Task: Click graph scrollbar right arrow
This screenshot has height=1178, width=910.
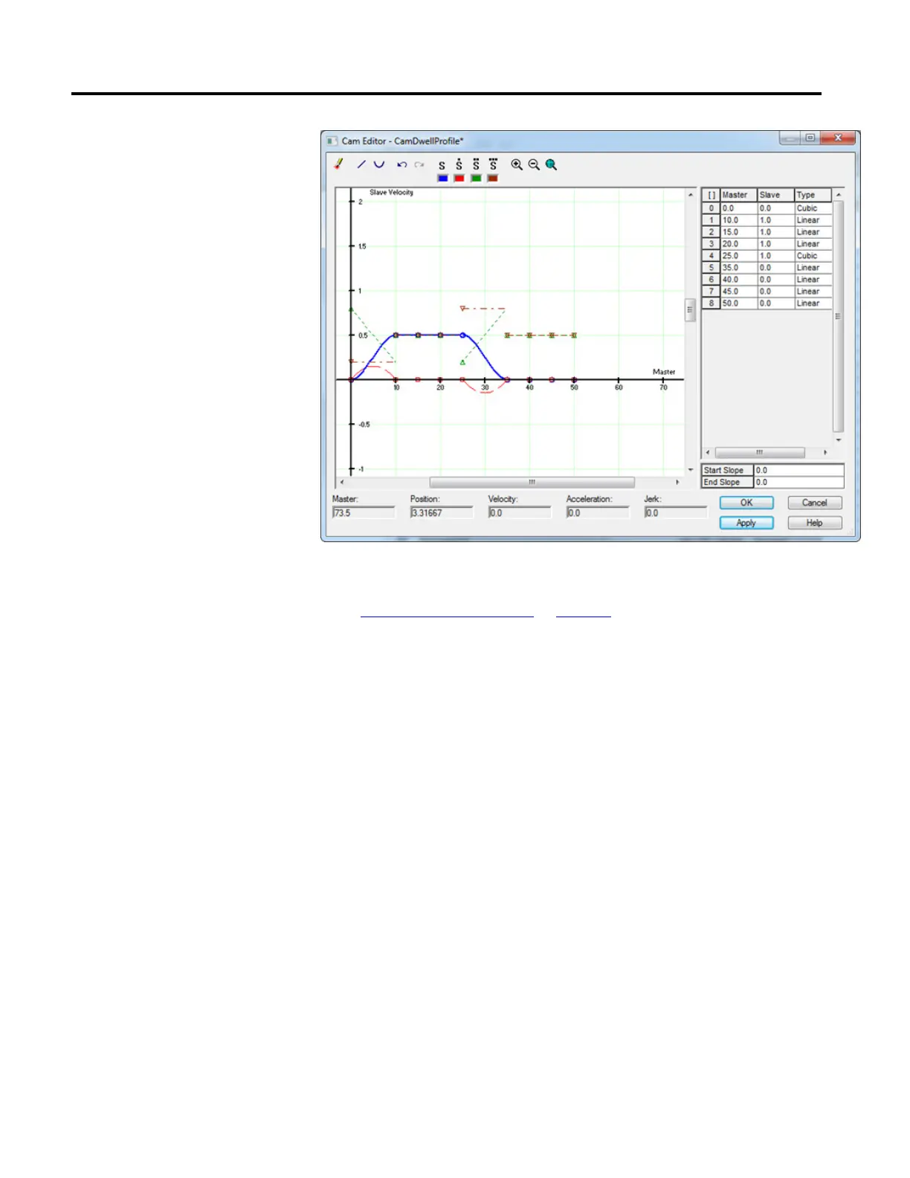Action: tap(677, 482)
